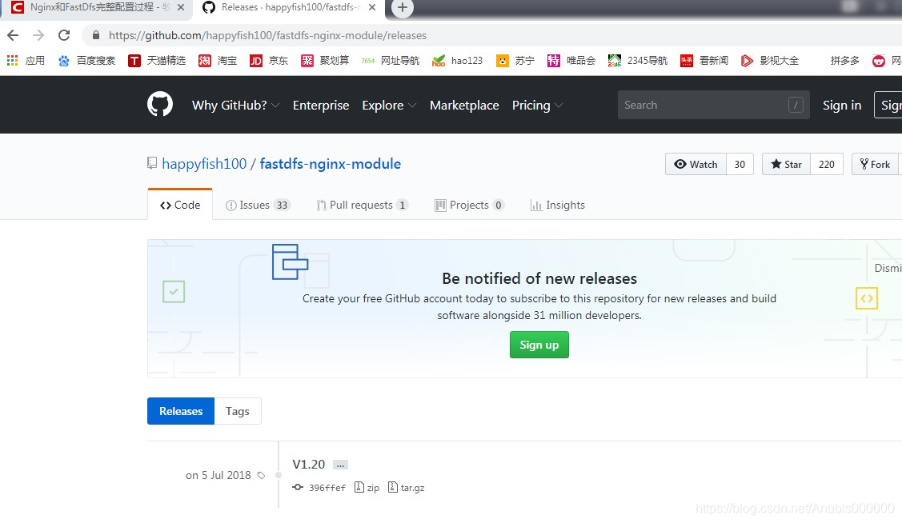Open 唯品会 bookmark
Image resolution: width=902 pixels, height=523 pixels.
point(571,60)
